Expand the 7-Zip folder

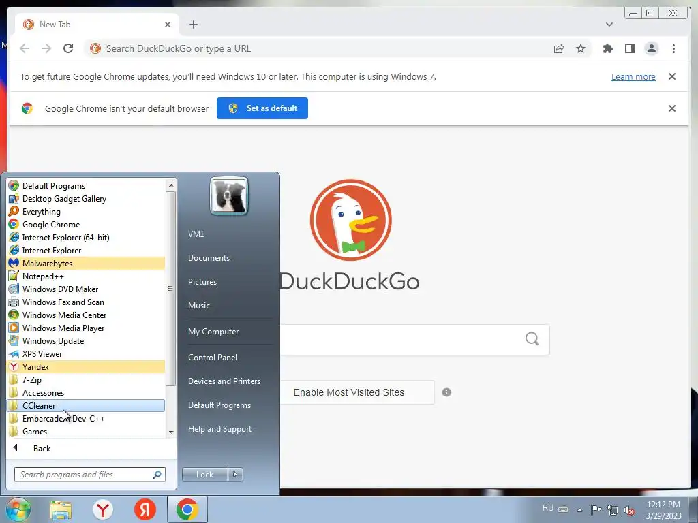coord(87,380)
